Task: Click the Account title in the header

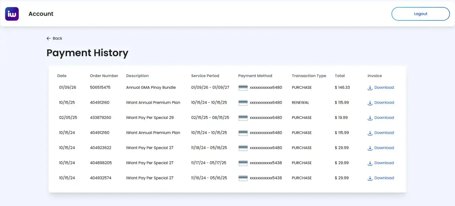Action: (41, 14)
